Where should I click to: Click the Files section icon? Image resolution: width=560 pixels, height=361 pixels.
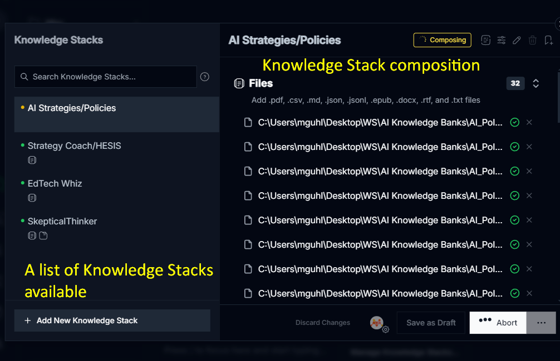pyautogui.click(x=239, y=83)
